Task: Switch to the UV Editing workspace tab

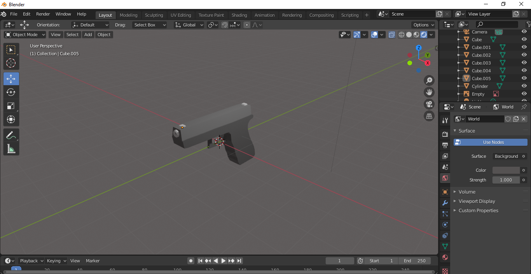Action: point(181,15)
